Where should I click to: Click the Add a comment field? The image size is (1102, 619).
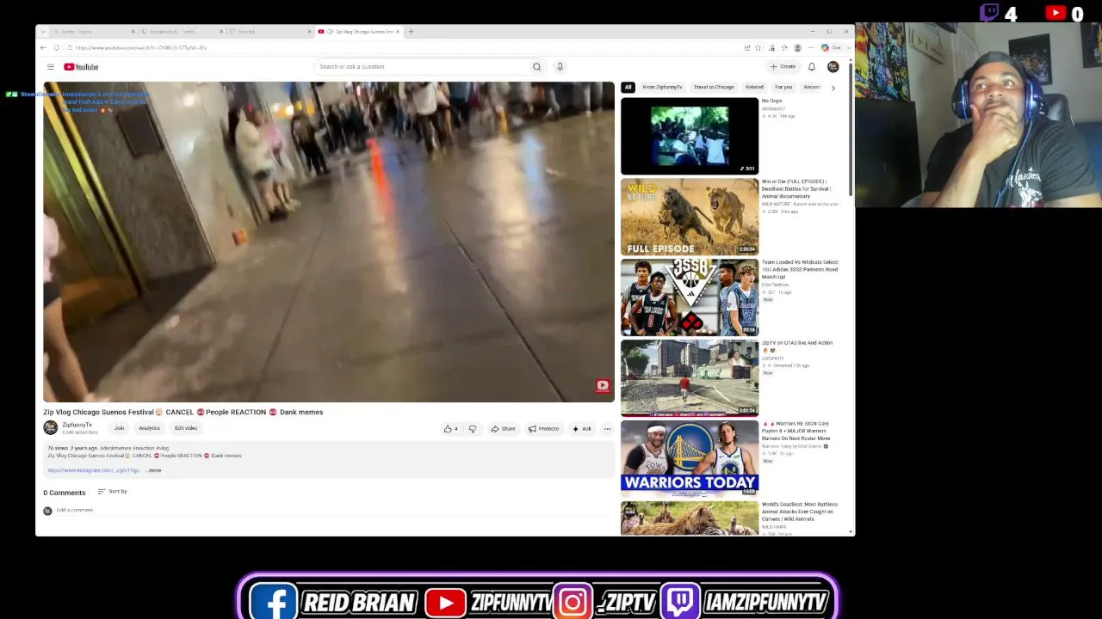334,511
